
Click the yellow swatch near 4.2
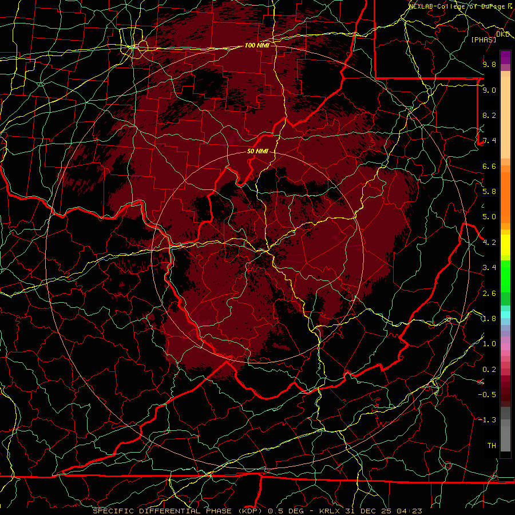505,245
